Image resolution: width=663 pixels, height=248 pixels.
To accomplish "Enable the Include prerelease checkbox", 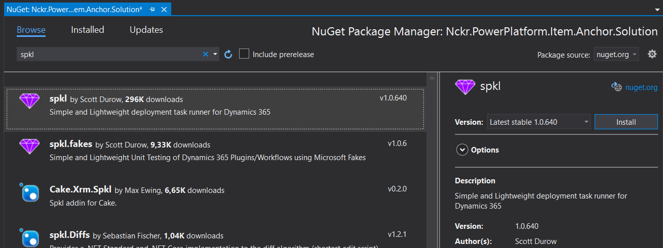I will (244, 54).
